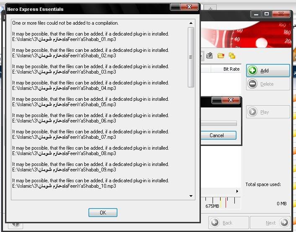Click the green plus icon on Add
Image resolution: width=296 pixels, height=232 pixels.
tap(252, 70)
